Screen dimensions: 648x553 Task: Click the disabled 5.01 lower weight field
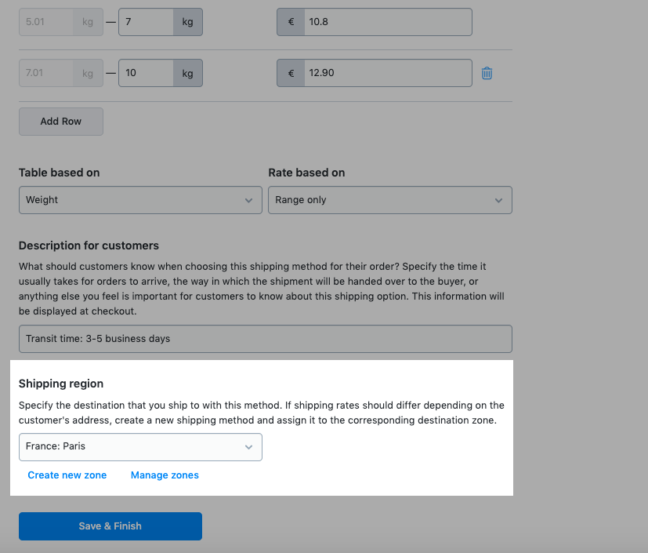pos(46,22)
